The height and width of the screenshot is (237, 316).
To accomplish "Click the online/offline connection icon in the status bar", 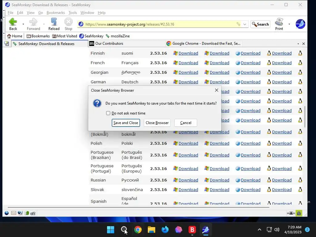I will tap(291, 213).
